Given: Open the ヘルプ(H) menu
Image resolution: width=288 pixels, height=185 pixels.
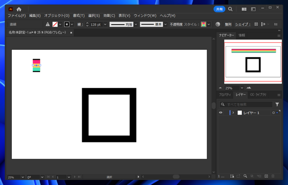Looking at the screenshot, I should 168,16.
